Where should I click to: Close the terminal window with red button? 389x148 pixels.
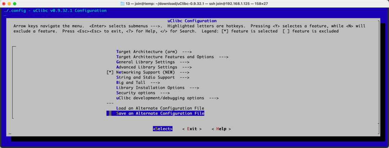pyautogui.click(x=4, y=4)
